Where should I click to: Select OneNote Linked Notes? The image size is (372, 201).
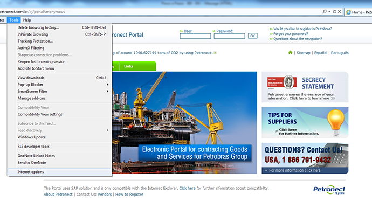[60, 156]
